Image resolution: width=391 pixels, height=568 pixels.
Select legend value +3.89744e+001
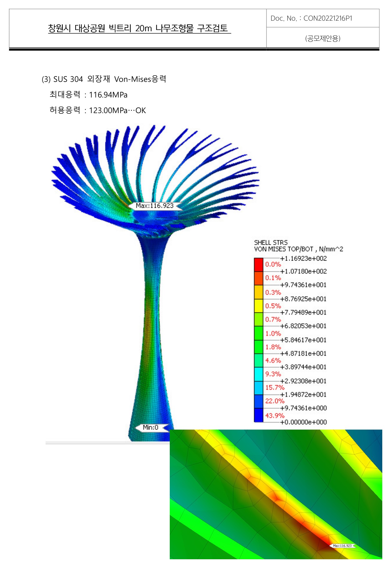click(303, 367)
